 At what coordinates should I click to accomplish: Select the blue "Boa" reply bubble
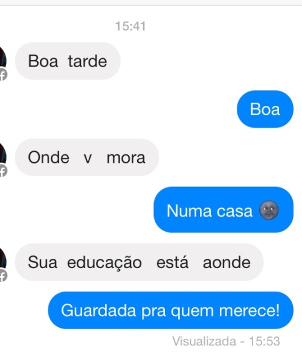(265, 109)
